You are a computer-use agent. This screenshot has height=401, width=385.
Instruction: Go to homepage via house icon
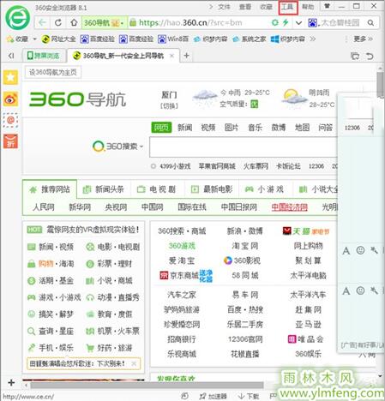click(x=74, y=22)
